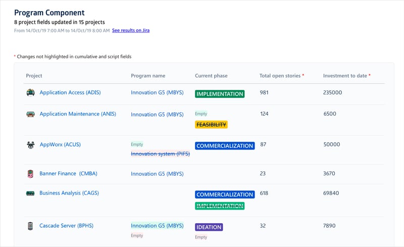This screenshot has height=247, width=404.
Task: Click open stories value 981
Action: (264, 92)
